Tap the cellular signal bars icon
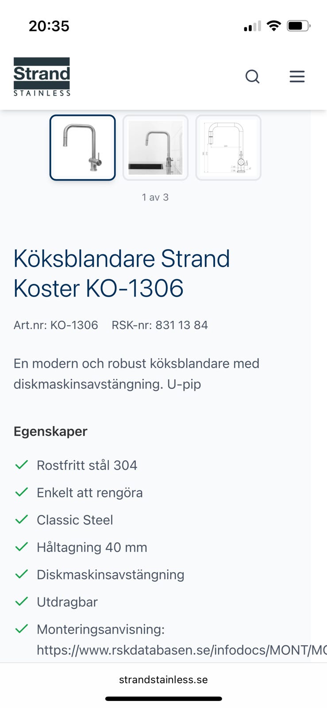The image size is (327, 708). [x=252, y=27]
